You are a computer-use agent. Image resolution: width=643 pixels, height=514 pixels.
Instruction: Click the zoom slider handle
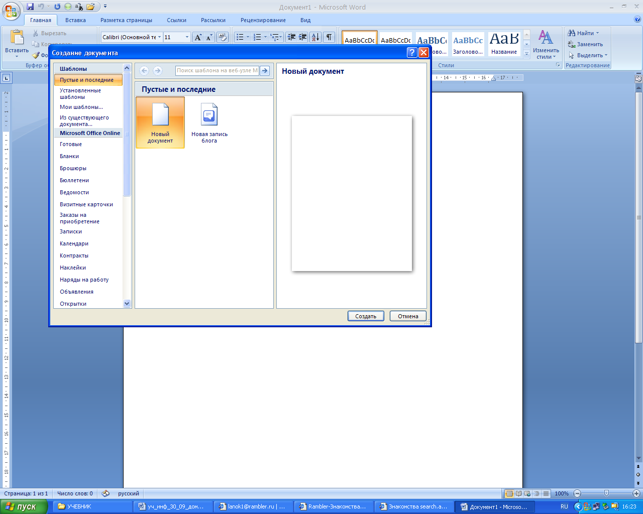[606, 493]
